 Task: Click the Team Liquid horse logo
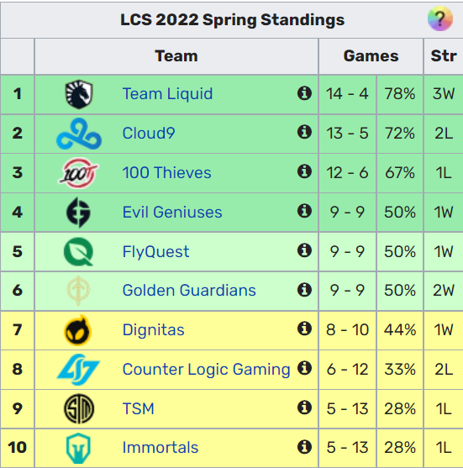(x=79, y=94)
